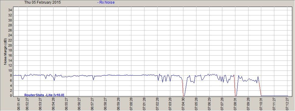This screenshot has width=295, height=111.
Task: Click the 30 value on the dB axis
Action: point(10,20)
